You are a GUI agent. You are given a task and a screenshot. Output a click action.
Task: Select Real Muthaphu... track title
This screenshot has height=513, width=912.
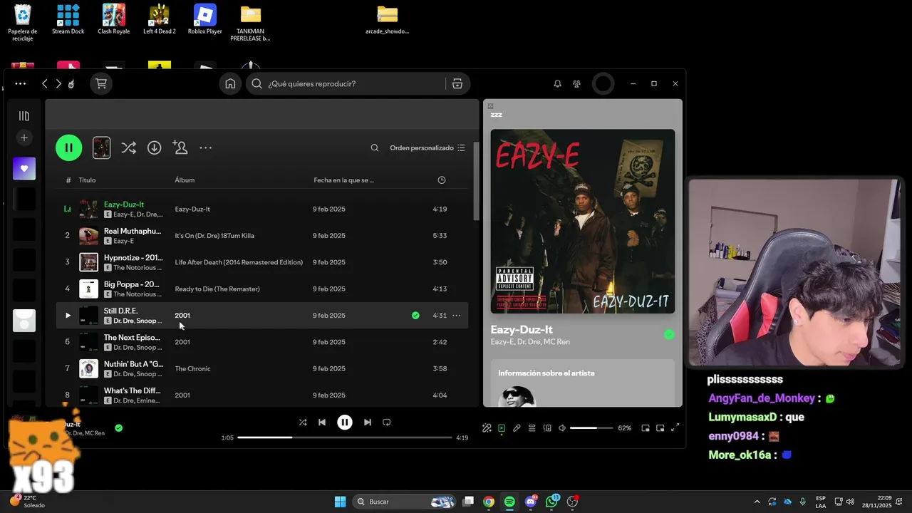(x=133, y=231)
